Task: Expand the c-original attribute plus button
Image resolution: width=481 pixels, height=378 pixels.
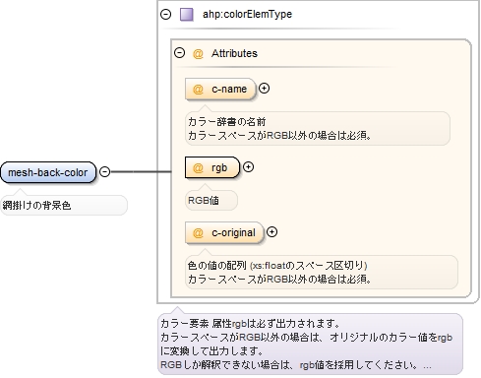Action: (271, 232)
